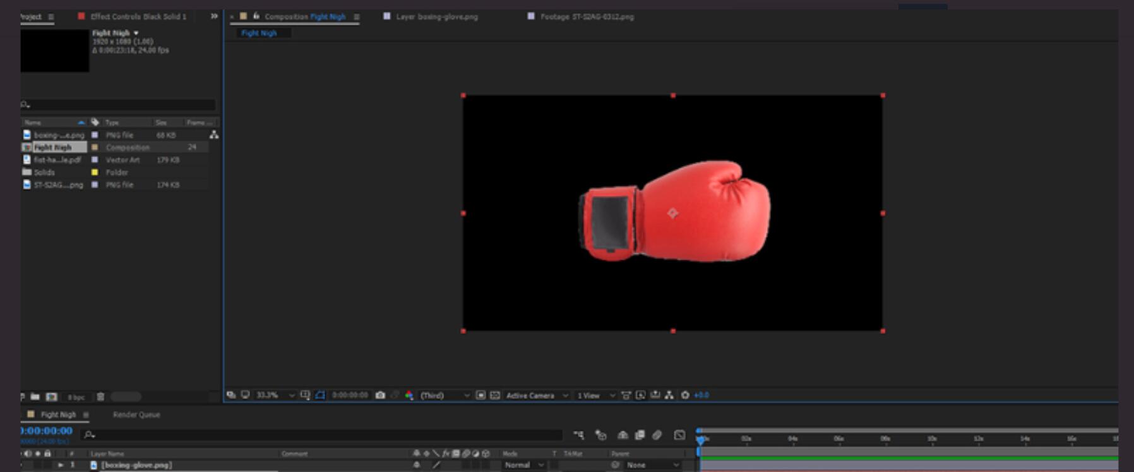Sort by Name column header
Image resolution: width=1134 pixels, height=472 pixels.
(x=33, y=123)
